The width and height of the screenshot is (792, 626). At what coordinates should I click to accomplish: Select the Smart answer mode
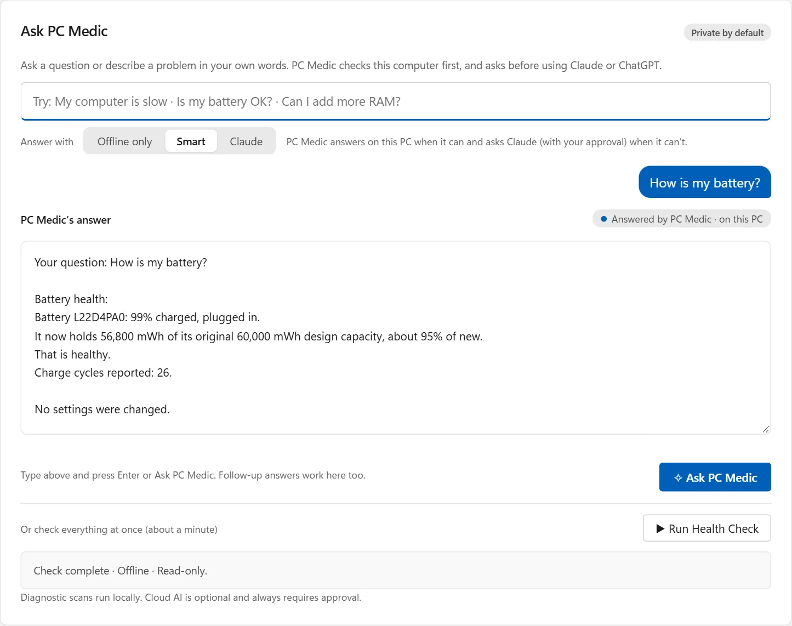coord(191,141)
